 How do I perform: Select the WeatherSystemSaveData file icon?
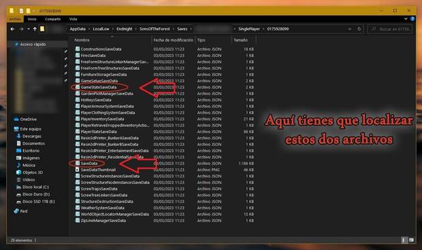[78, 208]
